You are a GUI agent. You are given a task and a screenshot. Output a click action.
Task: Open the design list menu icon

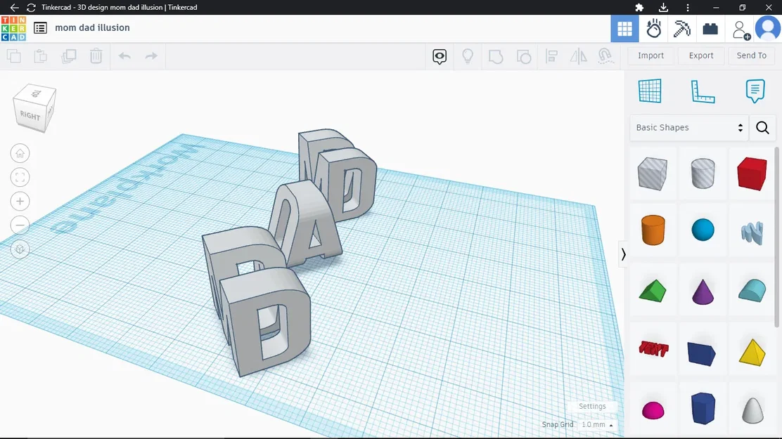(40, 28)
